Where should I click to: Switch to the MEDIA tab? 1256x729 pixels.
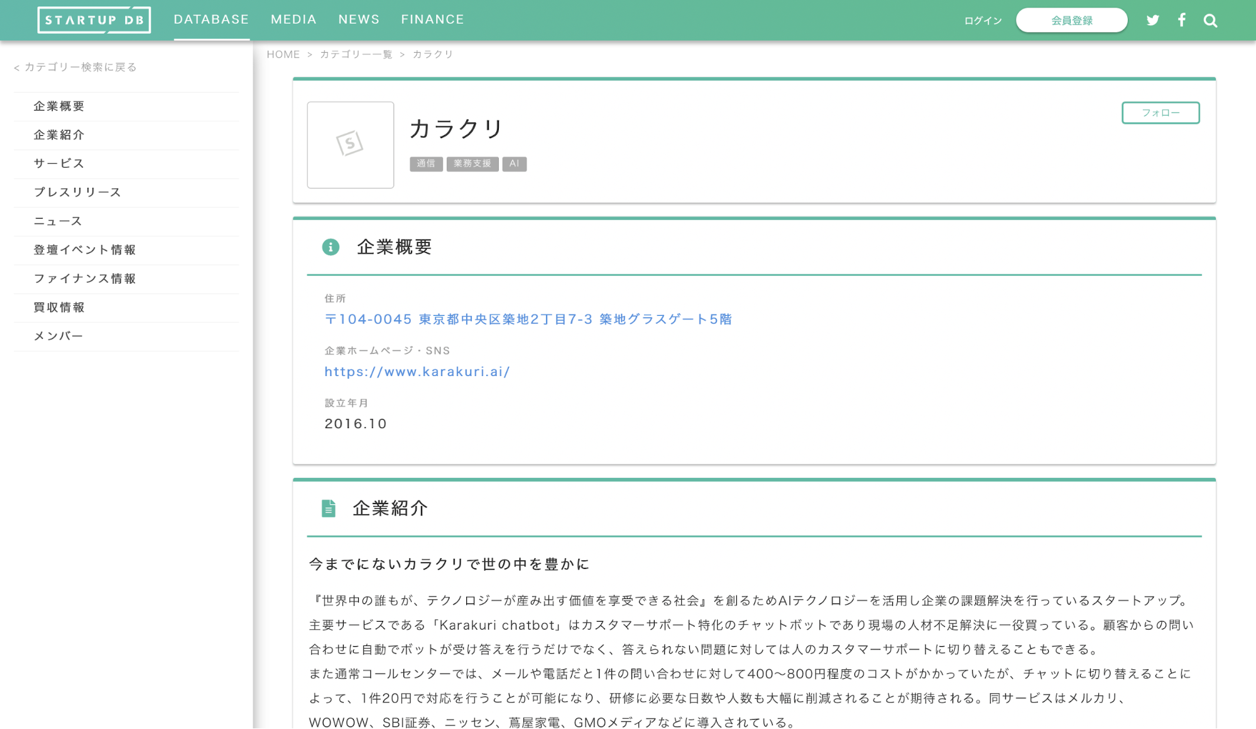pyautogui.click(x=293, y=19)
